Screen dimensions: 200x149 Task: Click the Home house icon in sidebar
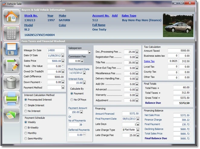pos(11,17)
